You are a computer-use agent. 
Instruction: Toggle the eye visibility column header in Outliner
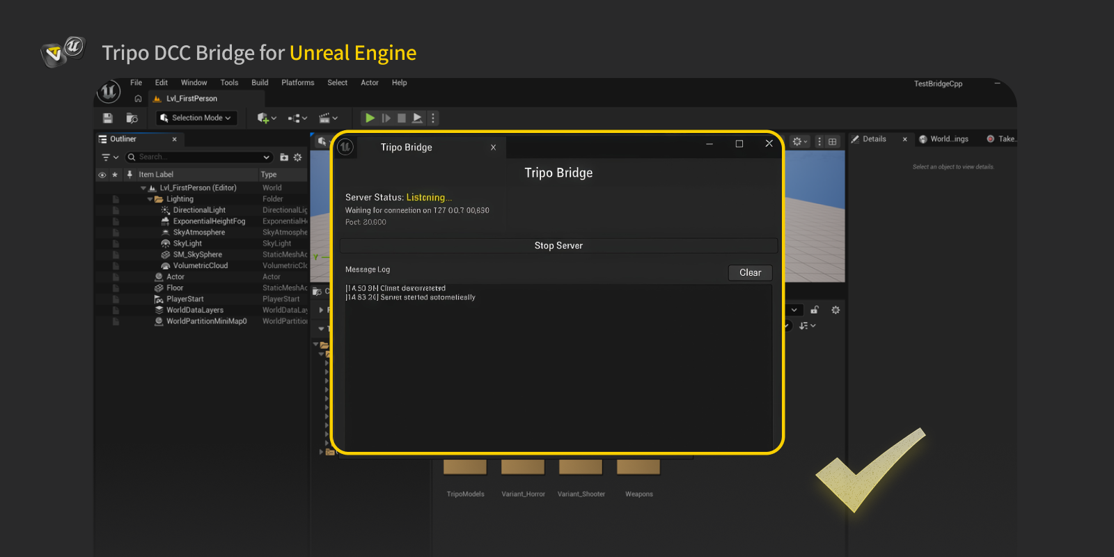[102, 175]
